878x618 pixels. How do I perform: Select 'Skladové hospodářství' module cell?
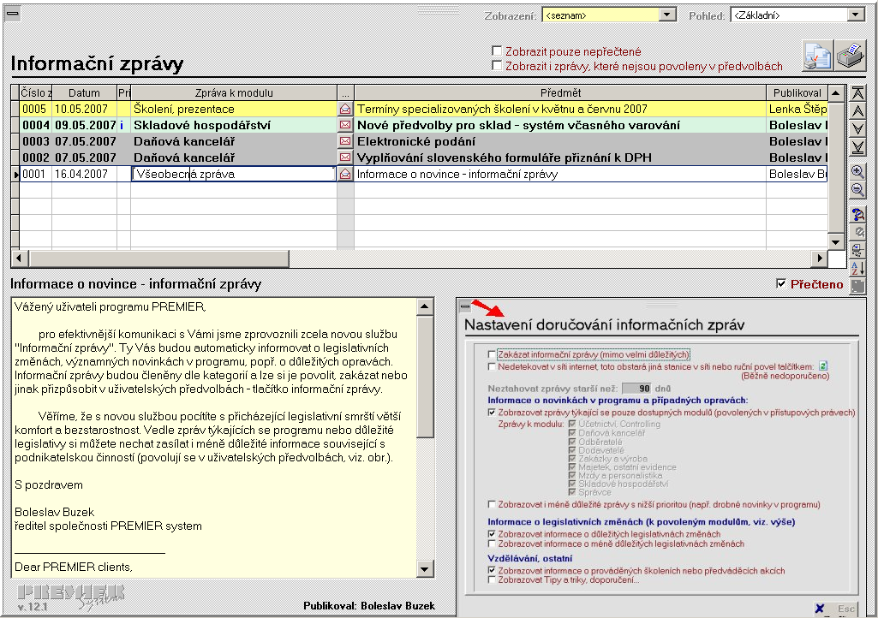(234, 125)
